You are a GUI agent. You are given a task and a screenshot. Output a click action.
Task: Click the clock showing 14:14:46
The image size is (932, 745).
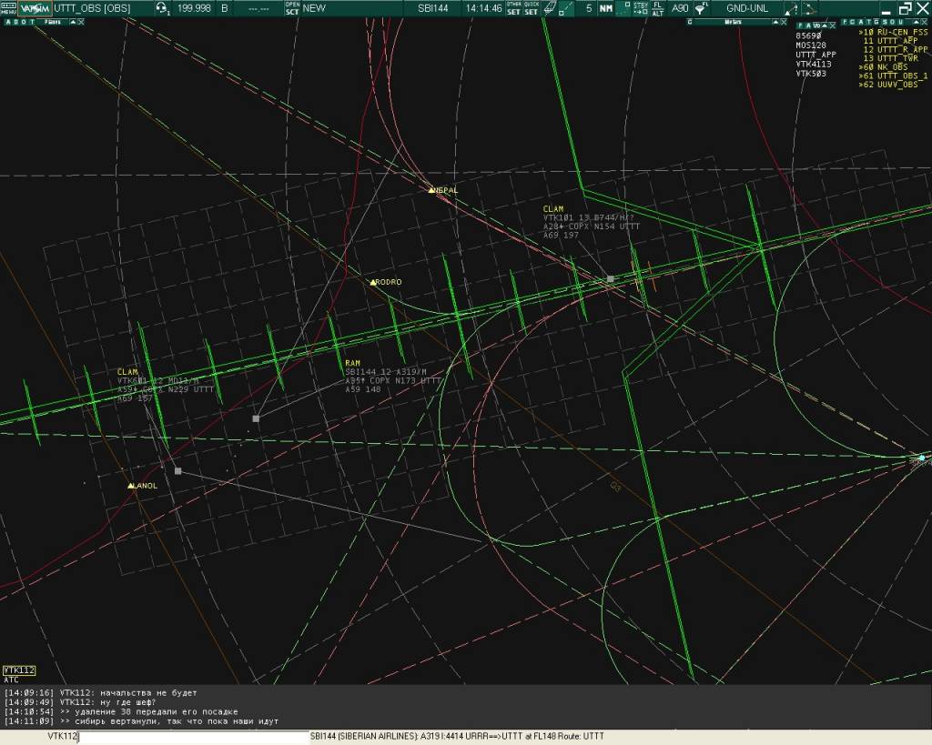point(484,8)
